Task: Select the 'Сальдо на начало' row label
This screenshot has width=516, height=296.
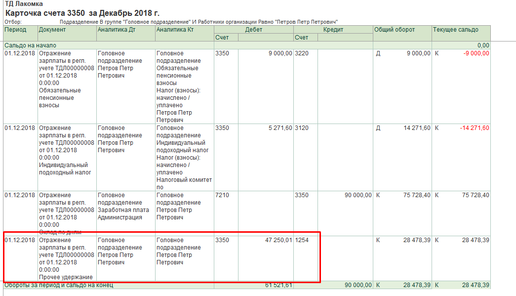Action: click(x=30, y=45)
